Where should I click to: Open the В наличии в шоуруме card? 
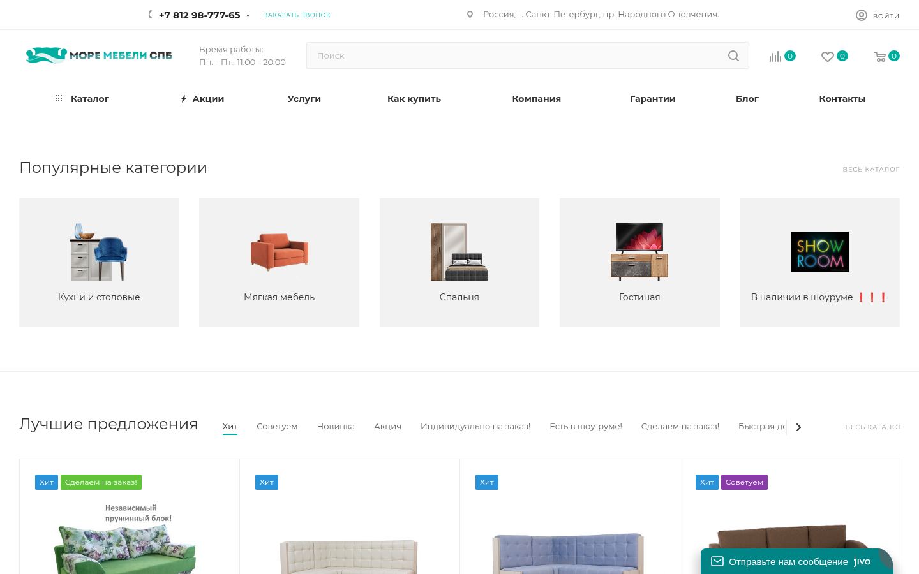tap(820, 262)
